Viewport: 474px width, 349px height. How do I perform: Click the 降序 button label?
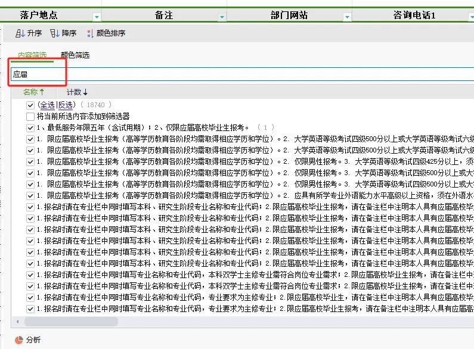(69, 33)
